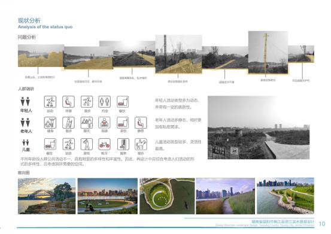Screen dimensions: 331x234
Task: Click the reading person icon in elderly row
Action: coord(104,123)
